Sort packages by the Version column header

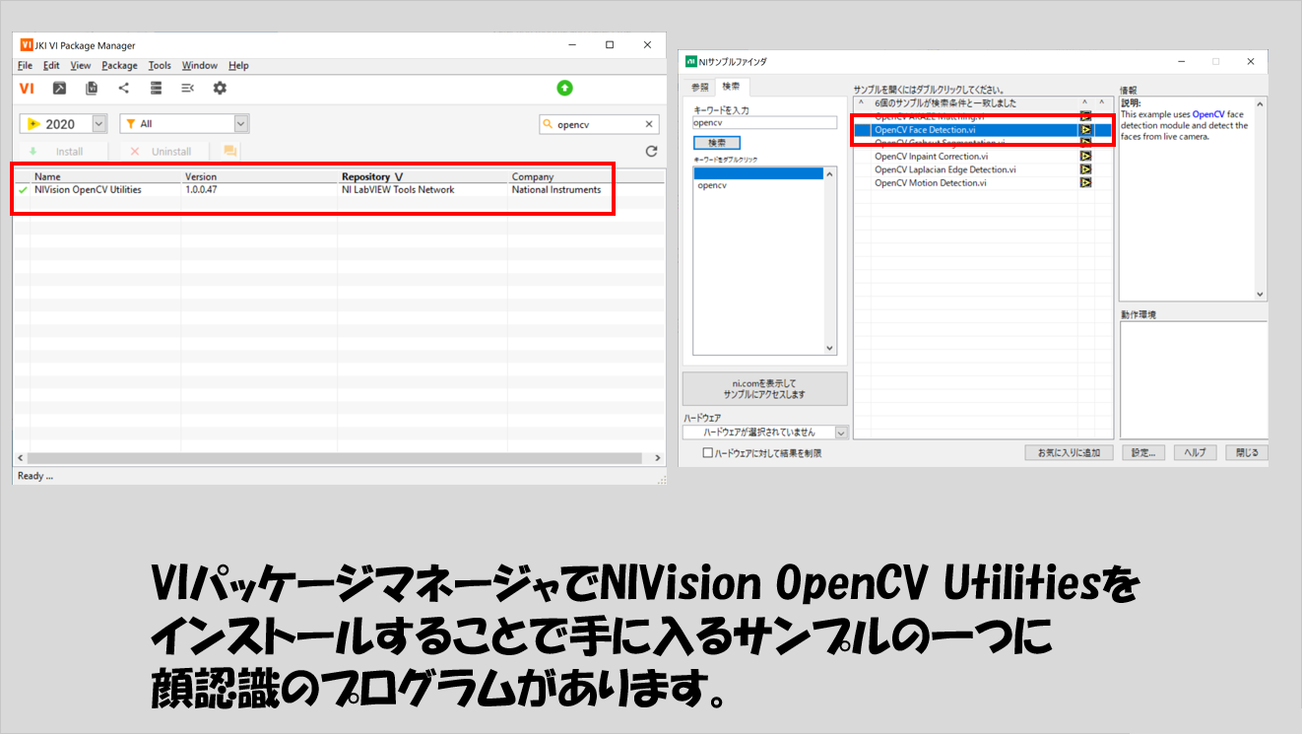259,176
